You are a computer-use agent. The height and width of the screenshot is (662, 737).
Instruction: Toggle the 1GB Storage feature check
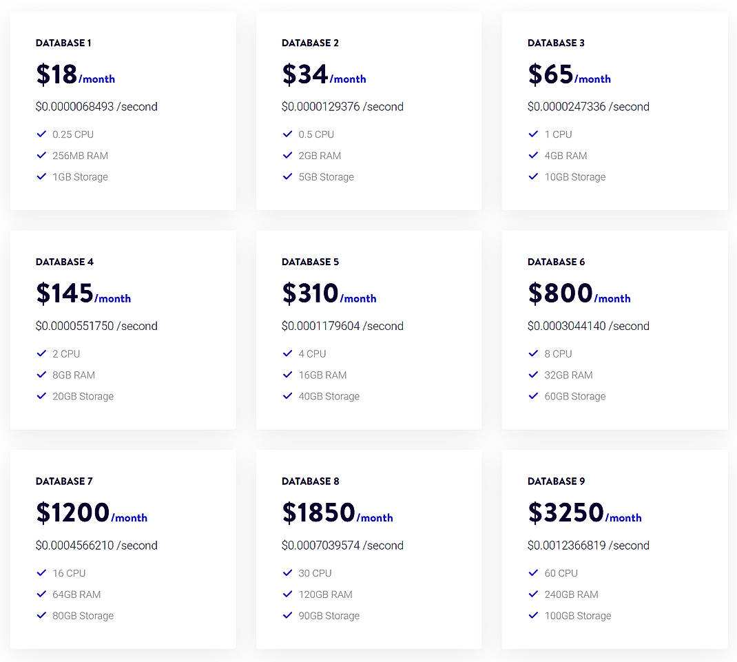(42, 177)
